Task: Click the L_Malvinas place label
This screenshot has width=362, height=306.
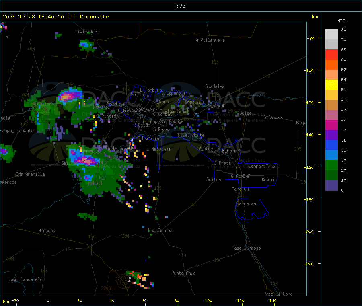Action: tap(158, 149)
